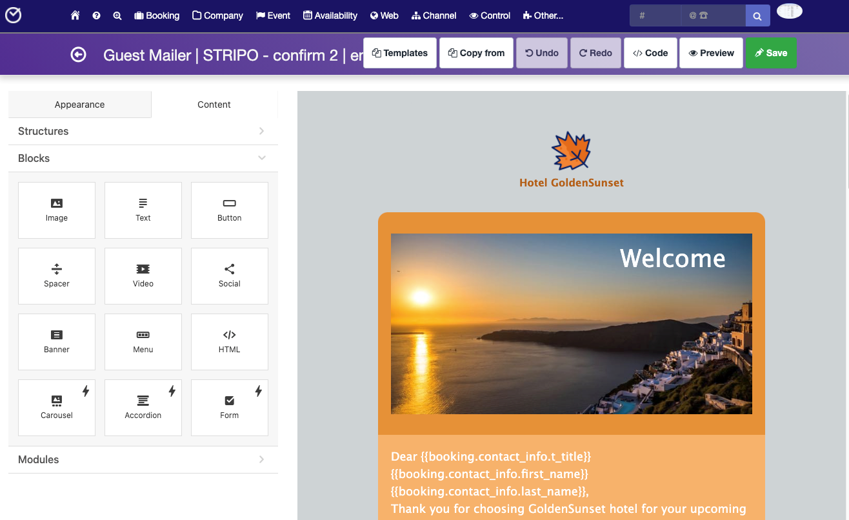Viewport: 849px width, 520px height.
Task: Focus the # booking number search field
Action: click(655, 15)
